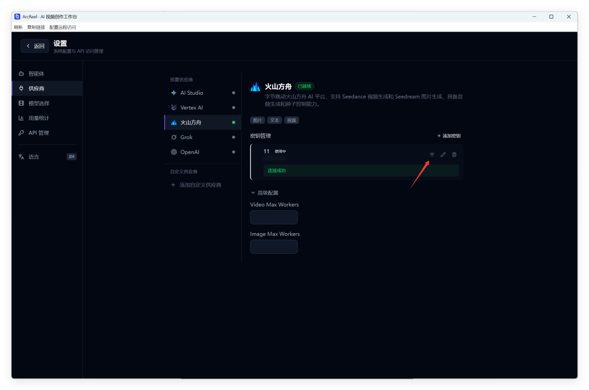Open the 智能体 settings section
Image resolution: width=589 pixels, height=390 pixels.
[x=47, y=74]
